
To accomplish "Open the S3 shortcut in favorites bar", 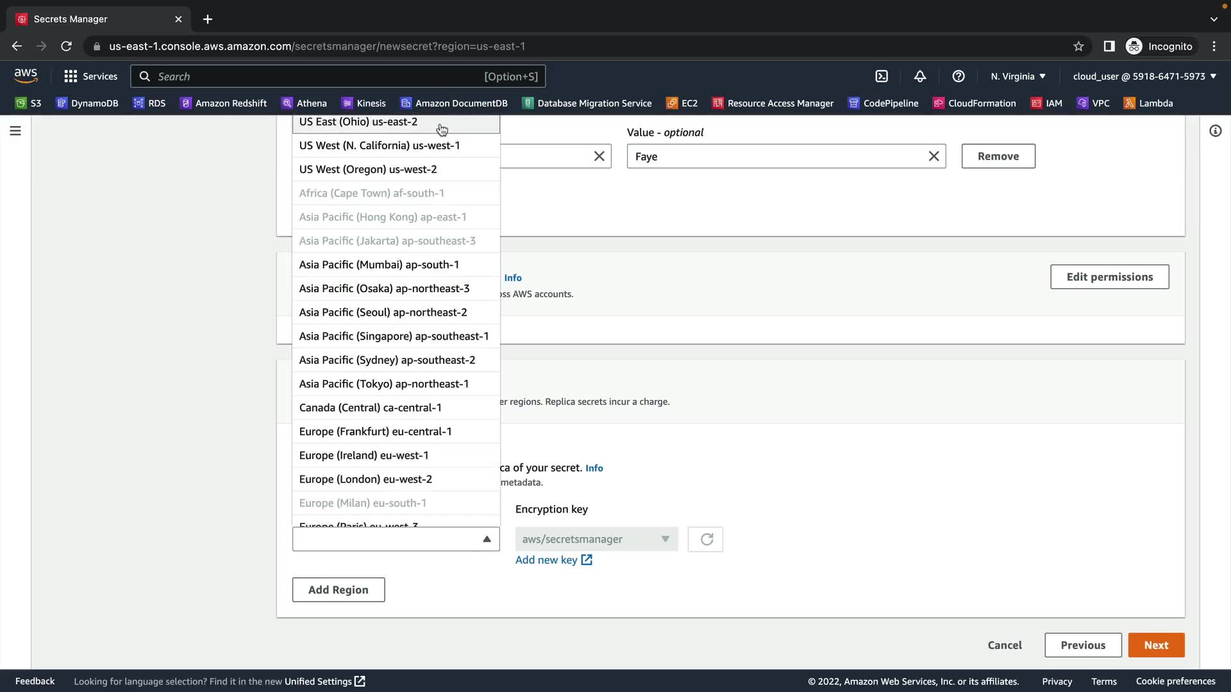I will (28, 103).
